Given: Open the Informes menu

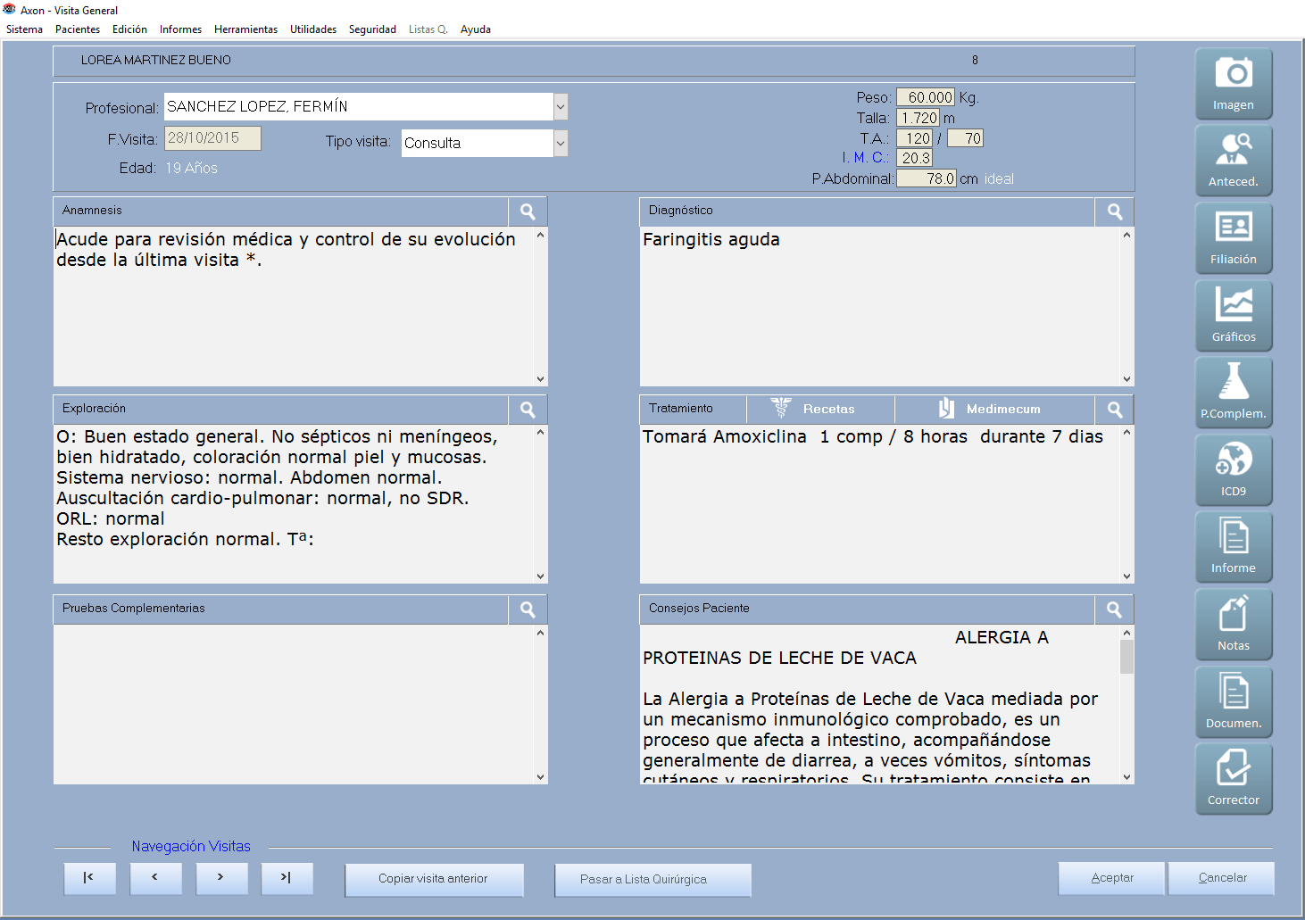Looking at the screenshot, I should [x=180, y=29].
